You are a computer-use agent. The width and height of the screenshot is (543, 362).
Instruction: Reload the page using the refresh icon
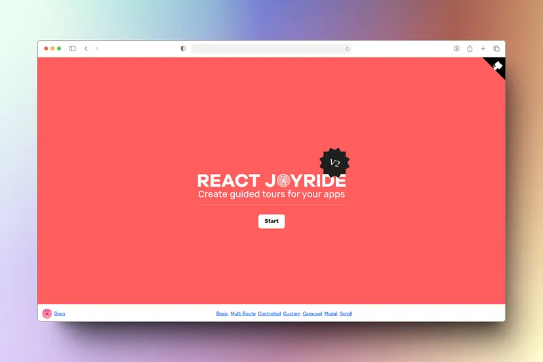tap(348, 49)
